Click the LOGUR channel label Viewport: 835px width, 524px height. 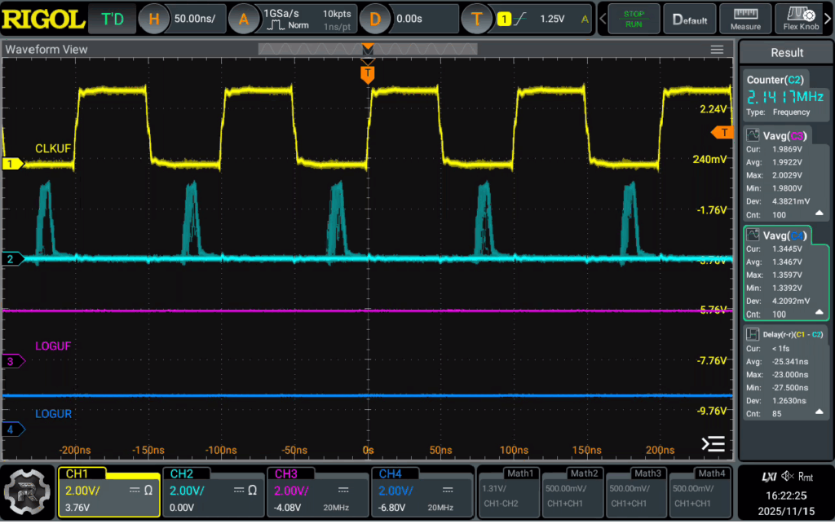tap(53, 414)
